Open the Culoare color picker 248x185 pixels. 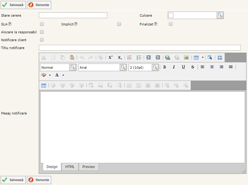pos(220,15)
